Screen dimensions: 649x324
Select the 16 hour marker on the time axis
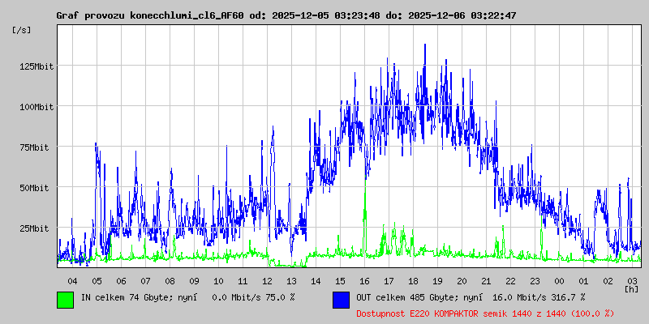point(364,280)
